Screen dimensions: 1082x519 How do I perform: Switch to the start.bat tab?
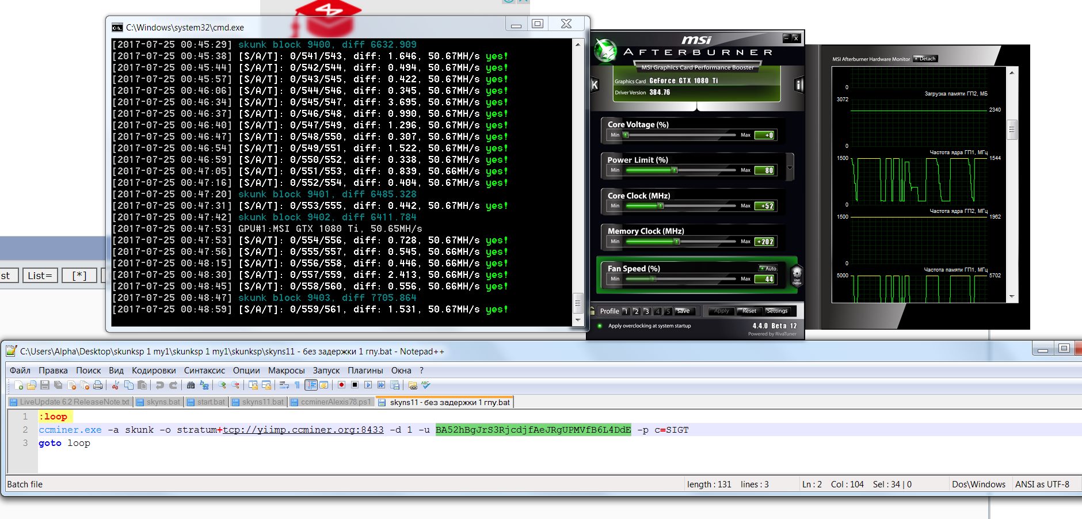[x=207, y=402]
